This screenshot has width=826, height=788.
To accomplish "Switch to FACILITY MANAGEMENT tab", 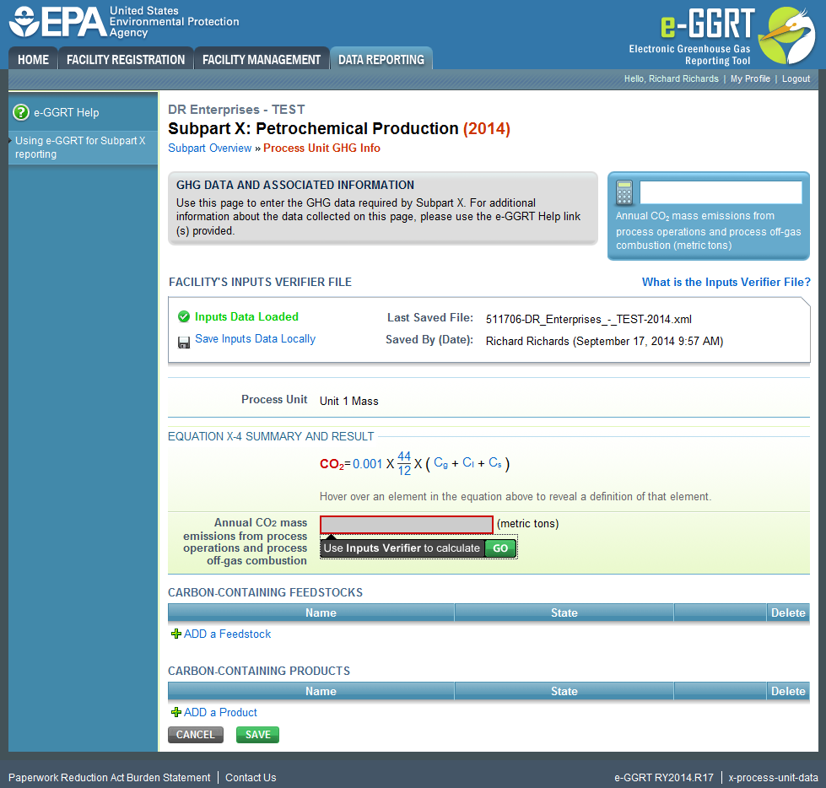I will [262, 60].
